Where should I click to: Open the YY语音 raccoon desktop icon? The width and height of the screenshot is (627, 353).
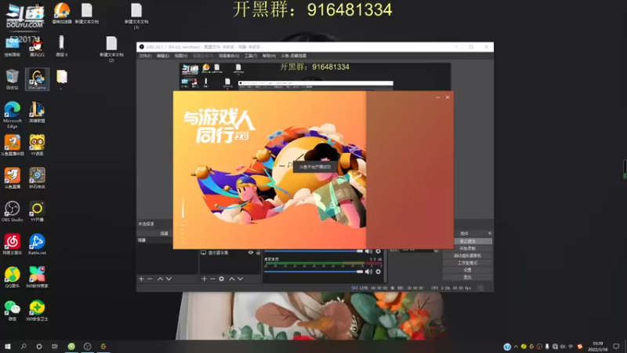[x=37, y=145]
